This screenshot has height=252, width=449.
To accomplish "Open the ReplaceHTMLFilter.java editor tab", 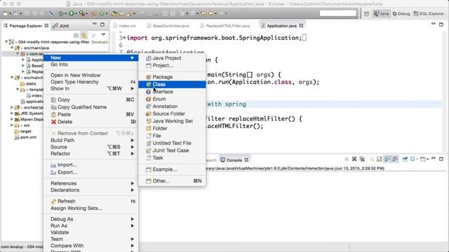I will (225, 26).
